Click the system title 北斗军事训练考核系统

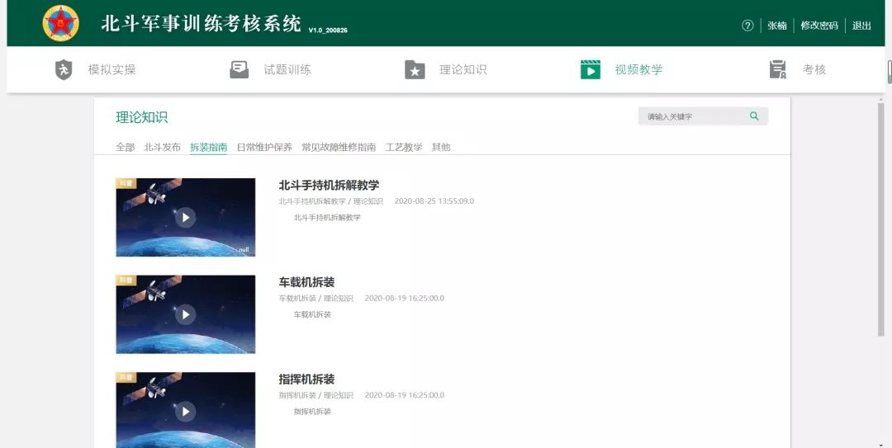[x=202, y=24]
